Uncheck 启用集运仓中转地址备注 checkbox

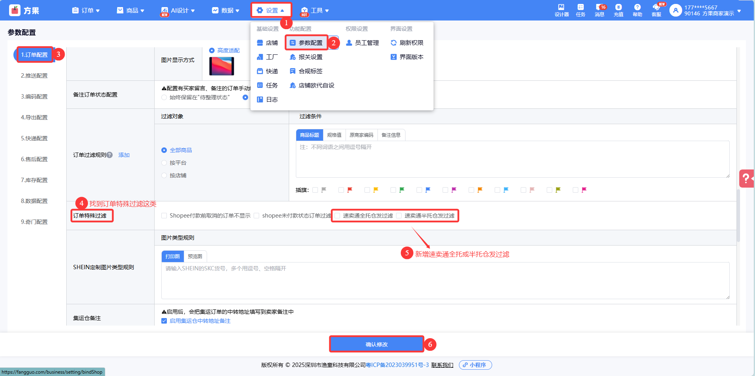164,321
